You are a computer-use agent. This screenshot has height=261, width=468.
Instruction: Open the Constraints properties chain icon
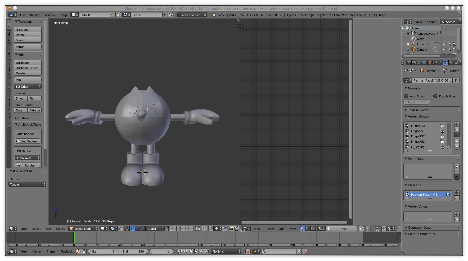pyautogui.click(x=435, y=62)
